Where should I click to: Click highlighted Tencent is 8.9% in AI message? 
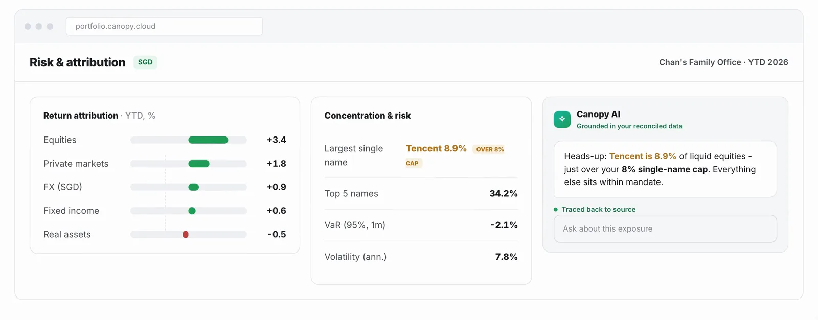[x=643, y=156]
